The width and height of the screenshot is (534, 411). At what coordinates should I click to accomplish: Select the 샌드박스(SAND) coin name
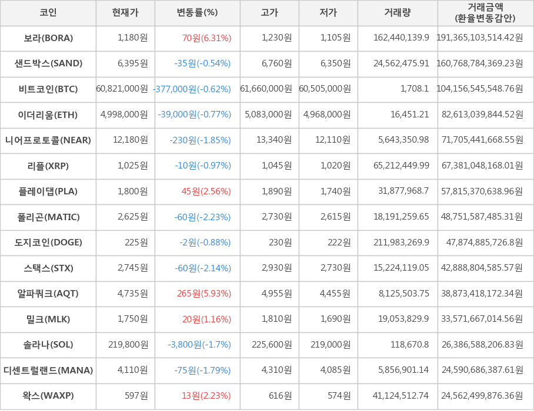tap(48, 63)
